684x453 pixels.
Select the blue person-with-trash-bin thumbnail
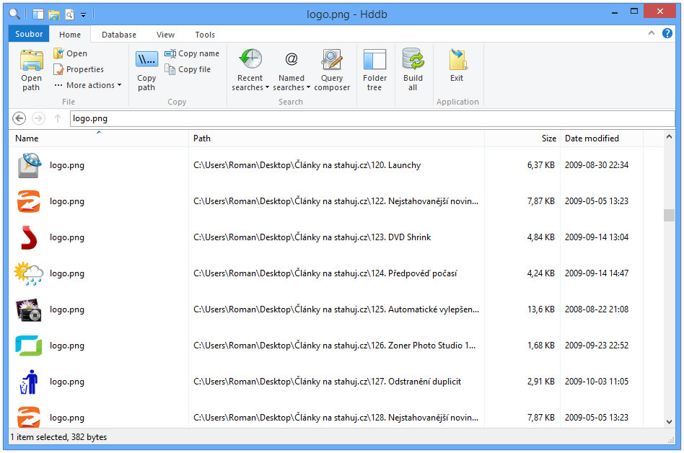(x=29, y=382)
